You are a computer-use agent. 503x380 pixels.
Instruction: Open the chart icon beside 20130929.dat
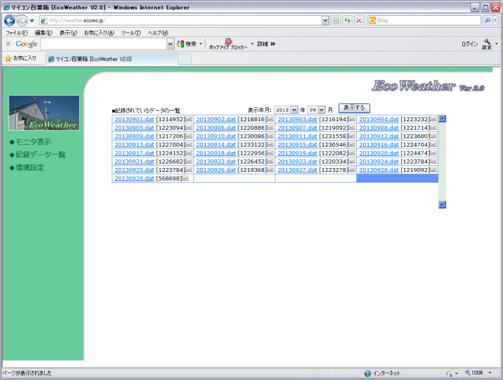185,179
